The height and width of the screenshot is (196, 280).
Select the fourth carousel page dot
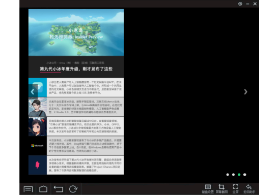245,175
